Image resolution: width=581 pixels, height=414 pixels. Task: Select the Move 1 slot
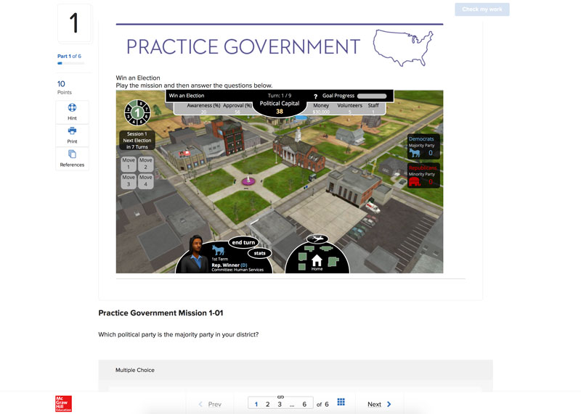[x=129, y=164]
